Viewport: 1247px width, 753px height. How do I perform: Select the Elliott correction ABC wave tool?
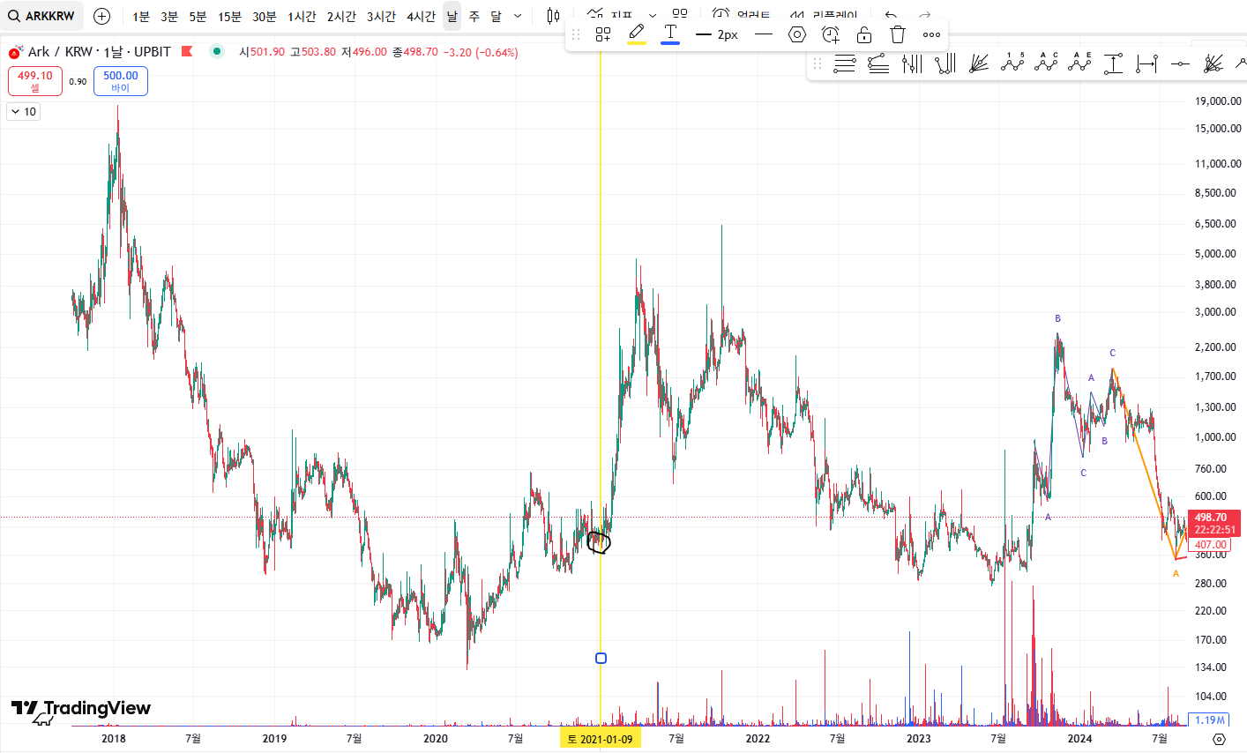coord(1046,62)
